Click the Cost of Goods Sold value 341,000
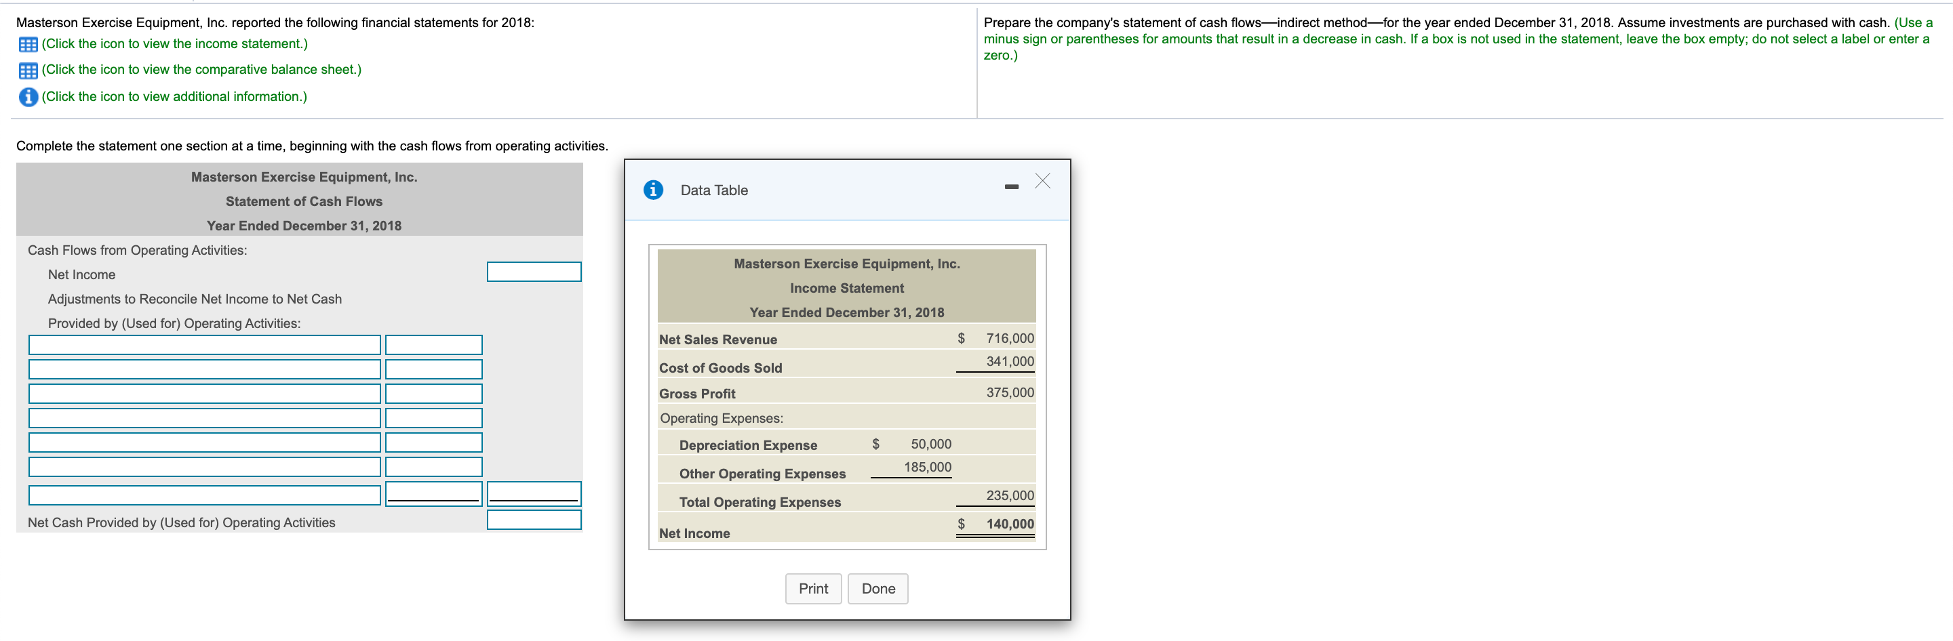The height and width of the screenshot is (641, 1953). (1010, 361)
